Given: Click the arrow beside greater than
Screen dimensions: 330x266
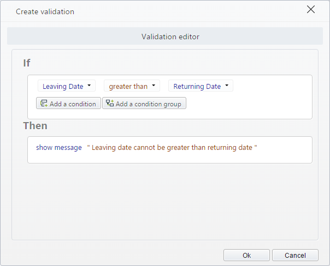Looking at the screenshot, I should coord(154,85).
